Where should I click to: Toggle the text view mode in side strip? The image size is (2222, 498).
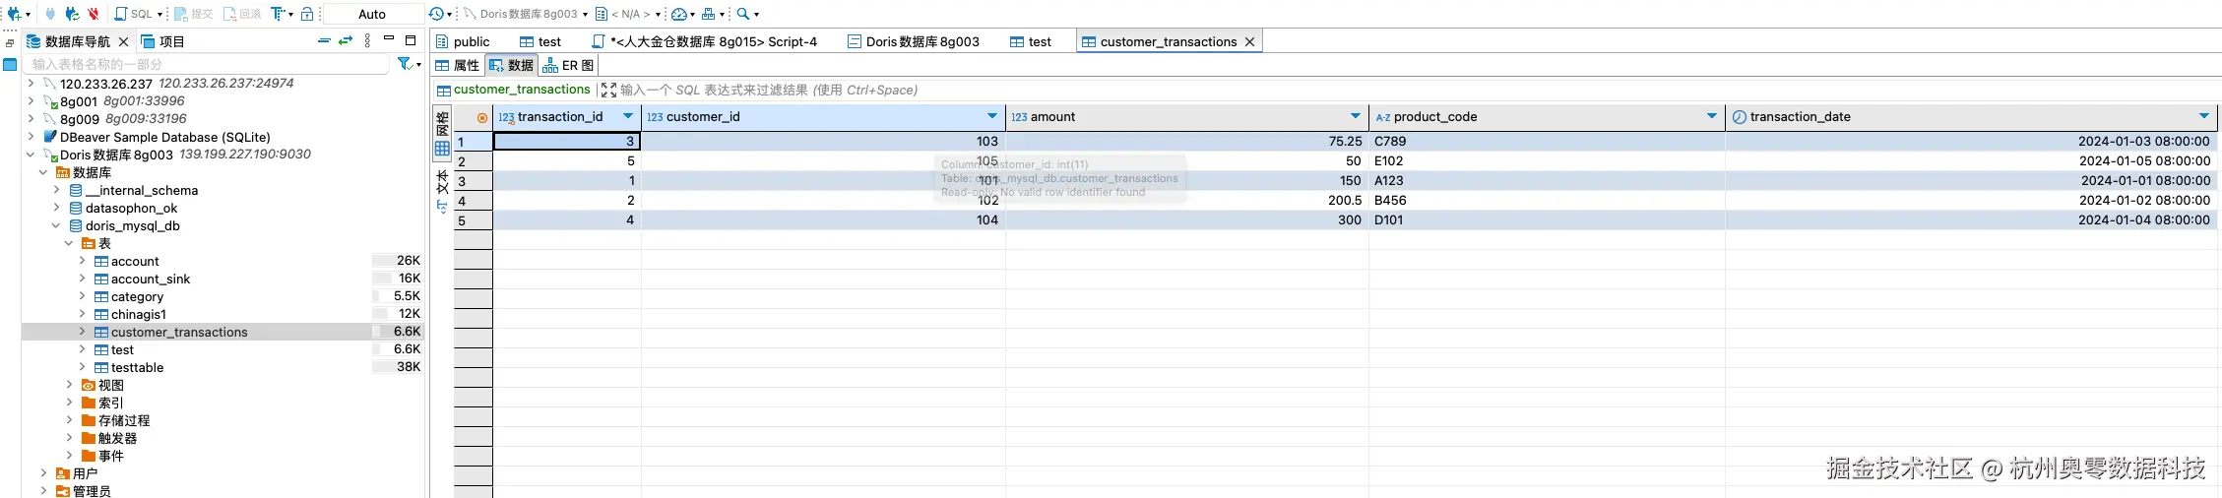(x=442, y=182)
